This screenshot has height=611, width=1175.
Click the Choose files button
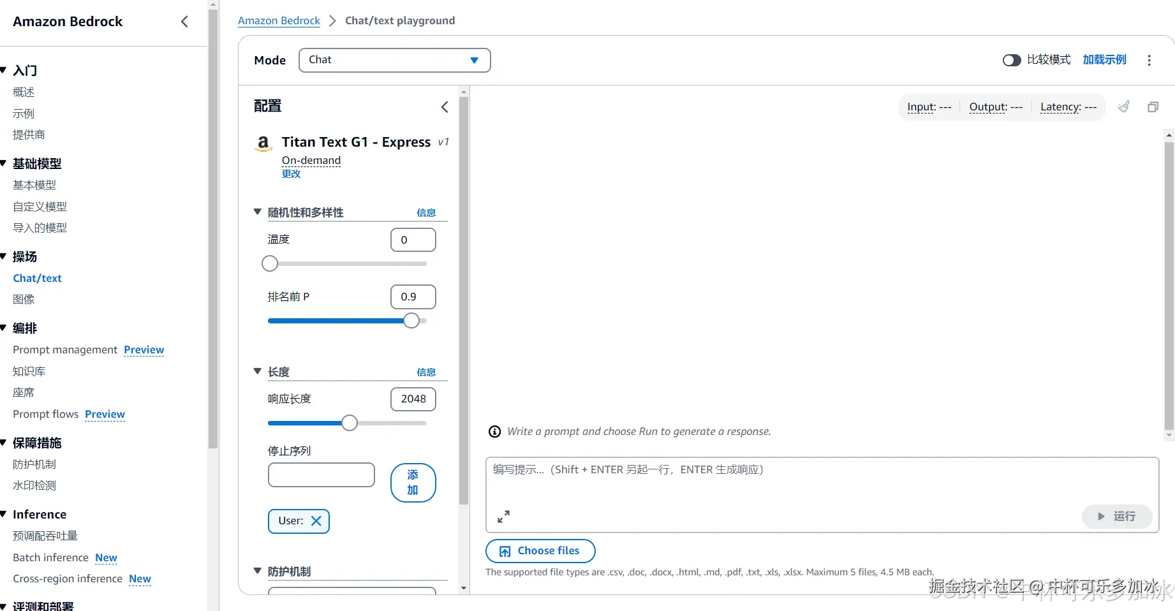(x=540, y=551)
